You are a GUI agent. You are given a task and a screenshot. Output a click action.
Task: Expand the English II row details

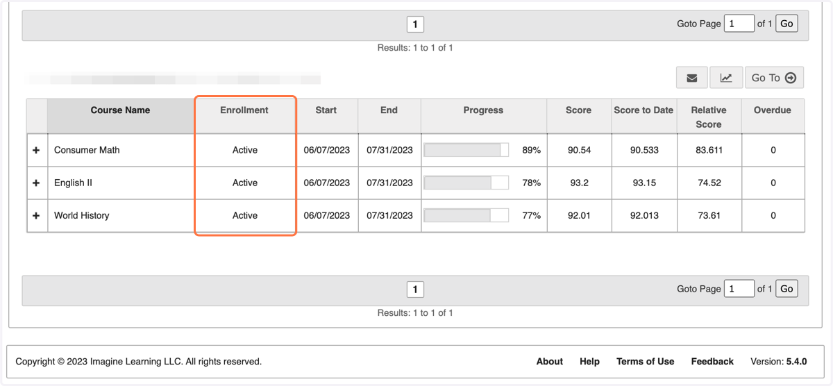[x=36, y=183]
